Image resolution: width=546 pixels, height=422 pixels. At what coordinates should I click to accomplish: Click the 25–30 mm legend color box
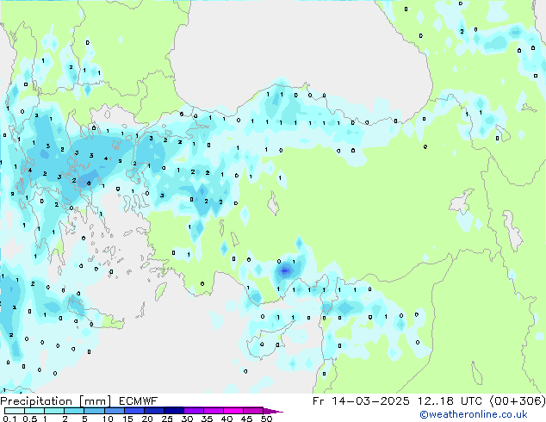tap(173, 411)
